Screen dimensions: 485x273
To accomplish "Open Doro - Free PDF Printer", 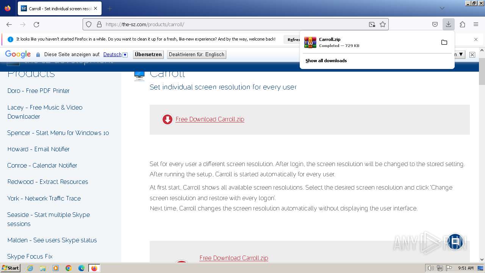I will point(39,91).
